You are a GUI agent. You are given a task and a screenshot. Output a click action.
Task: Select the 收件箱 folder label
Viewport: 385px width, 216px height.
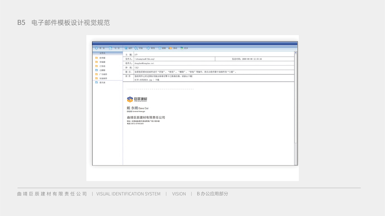click(x=102, y=58)
